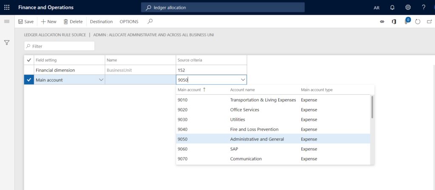Viewport: 435px width, 190px height.
Task: Toggle the select-all checkmark in grid header
Action: coord(29,60)
